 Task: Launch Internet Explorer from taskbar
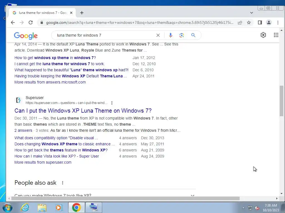25,207
